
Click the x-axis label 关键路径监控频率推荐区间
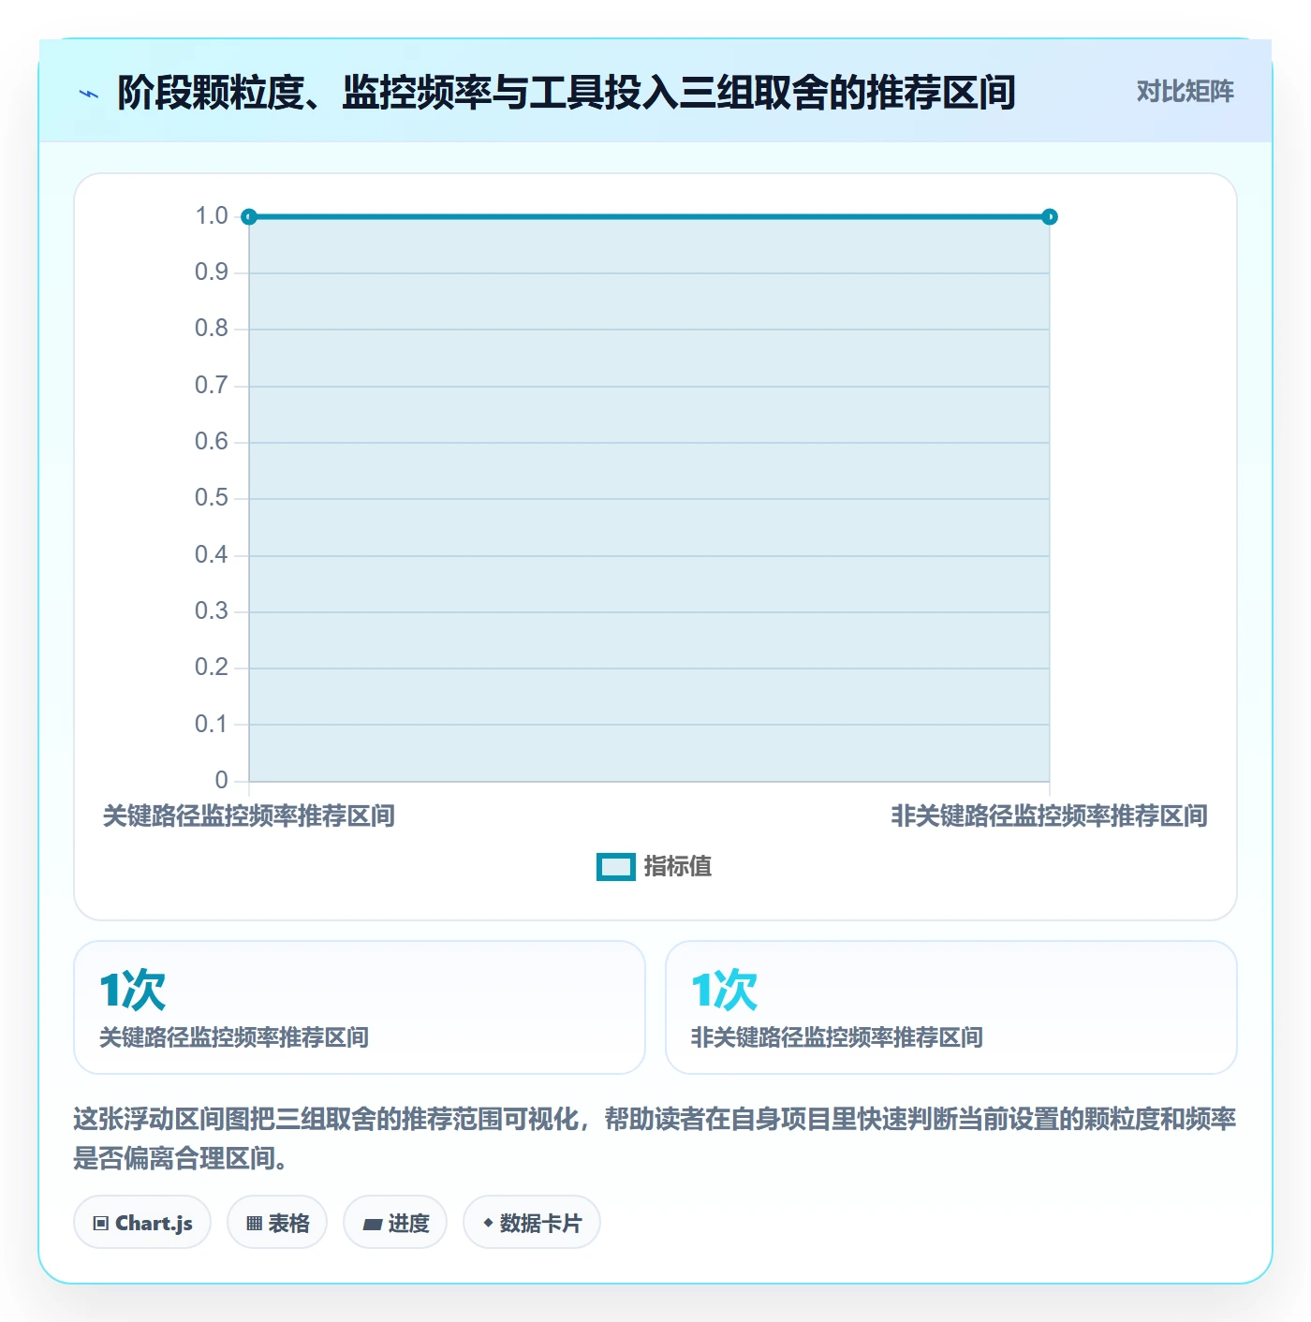pyautogui.click(x=249, y=816)
